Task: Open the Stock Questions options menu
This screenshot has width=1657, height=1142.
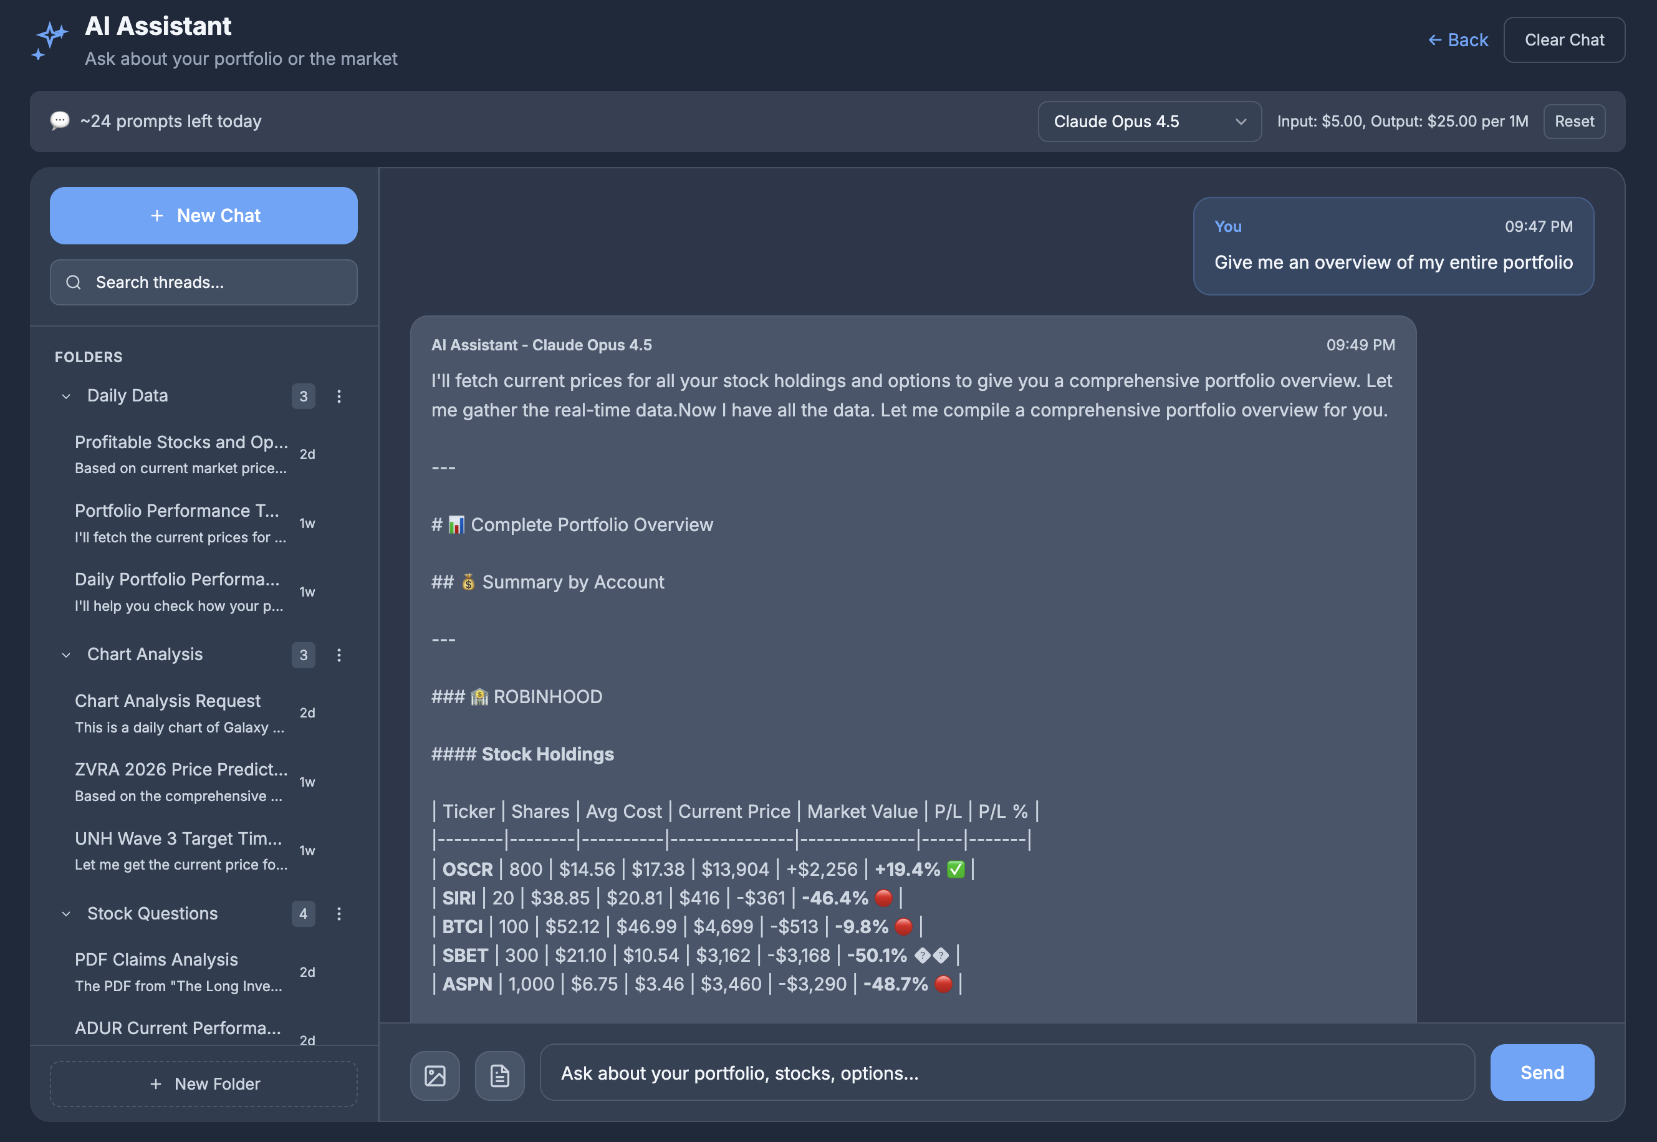Action: coord(339,914)
